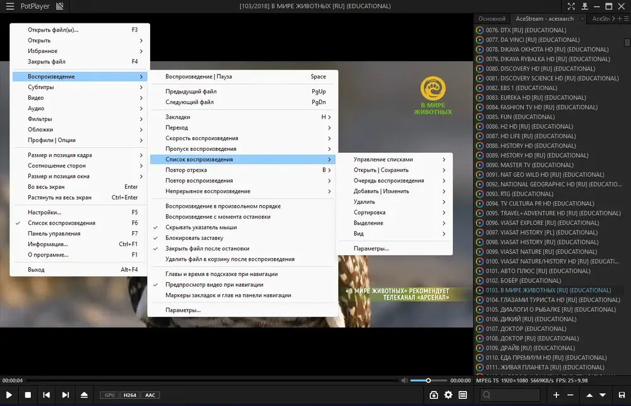
Task: Mute audio using the speaker icon
Action: coord(404,380)
